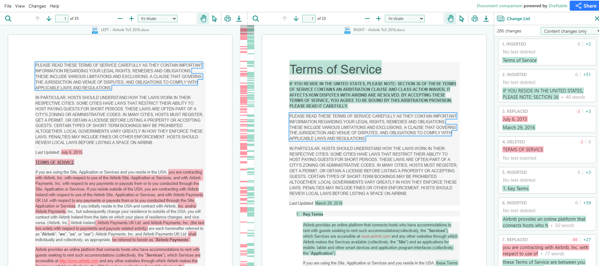This screenshot has height=266, width=599.
Task: Click highlighted March 29, 2016 in right document
Action: pos(329,203)
